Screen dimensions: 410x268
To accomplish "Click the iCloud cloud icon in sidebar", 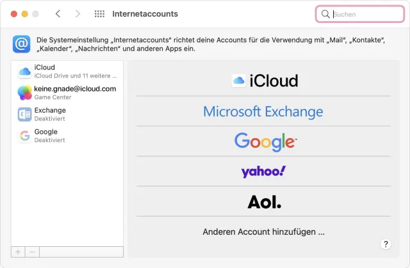I will [x=24, y=72].
